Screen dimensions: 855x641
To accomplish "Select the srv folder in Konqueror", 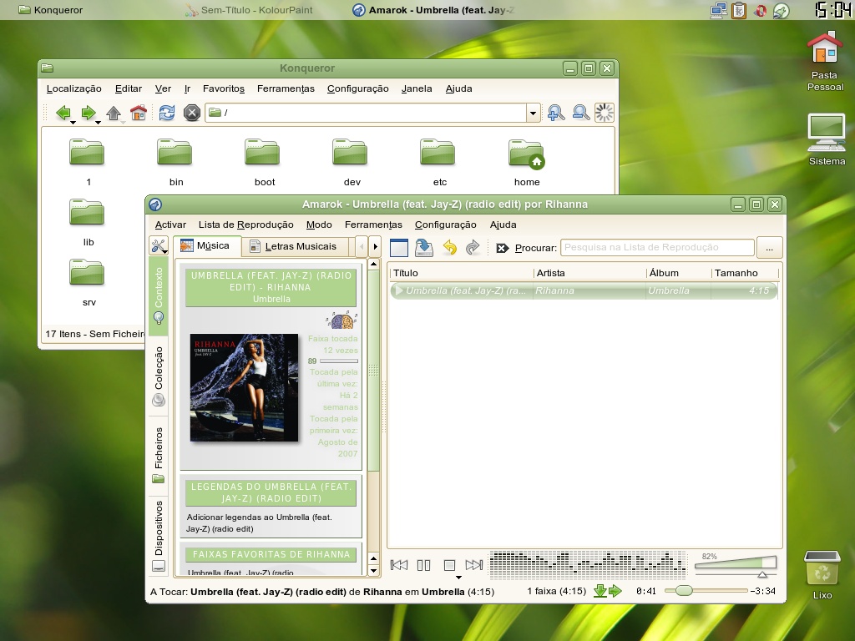I will point(87,282).
